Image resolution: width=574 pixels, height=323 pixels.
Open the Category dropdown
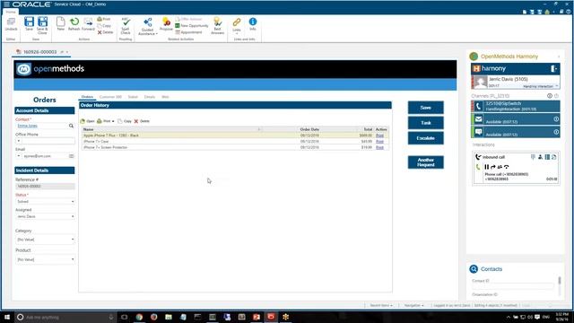coord(45,240)
